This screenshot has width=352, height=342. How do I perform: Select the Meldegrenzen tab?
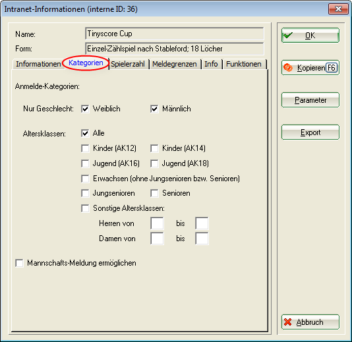click(175, 64)
